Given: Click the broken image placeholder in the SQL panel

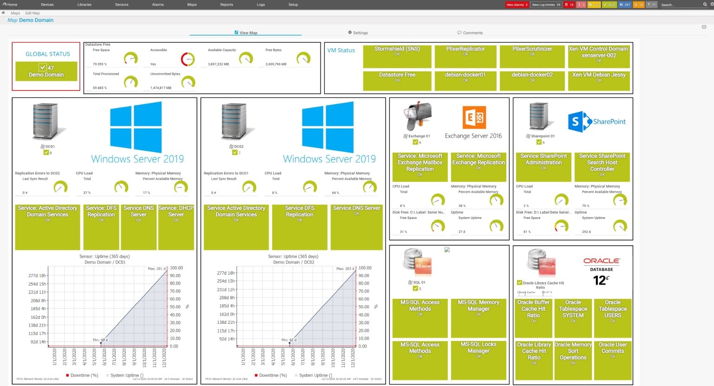Looking at the screenshot, I should coord(447,250).
